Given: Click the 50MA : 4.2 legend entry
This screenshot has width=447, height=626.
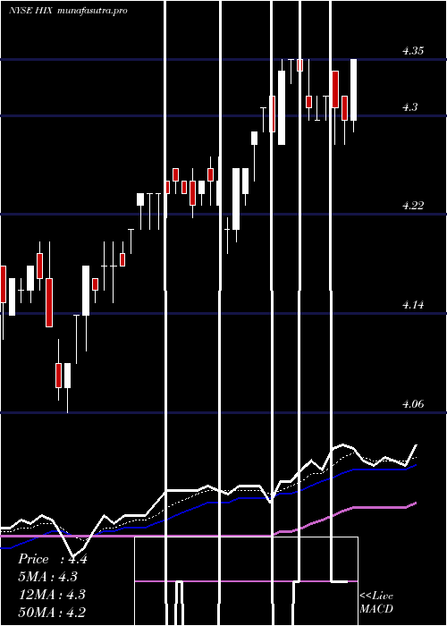Looking at the screenshot, I should (x=52, y=612).
